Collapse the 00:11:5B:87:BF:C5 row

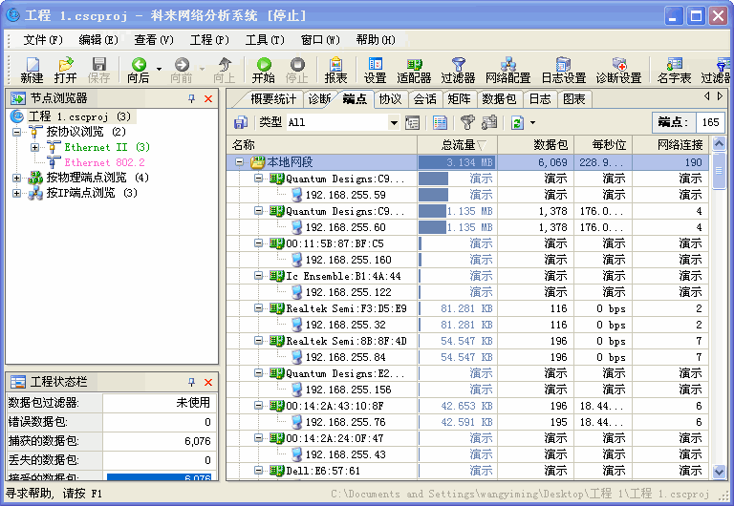pyautogui.click(x=258, y=243)
